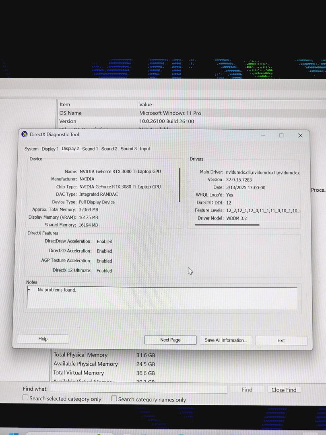326x435 pixels.
Task: Click the 24.5 GB memory value
Action: (x=146, y=364)
